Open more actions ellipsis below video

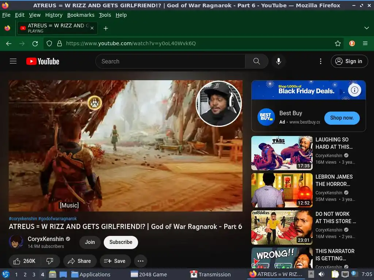tap(141, 261)
